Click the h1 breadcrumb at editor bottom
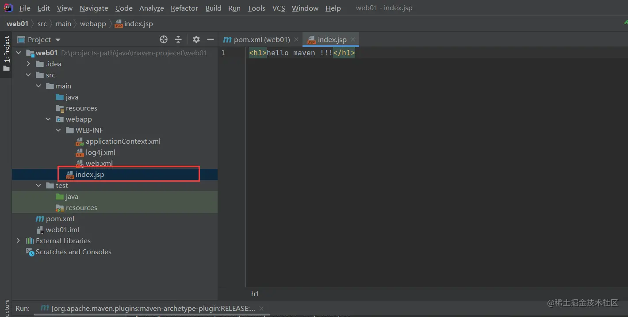 click(x=255, y=294)
